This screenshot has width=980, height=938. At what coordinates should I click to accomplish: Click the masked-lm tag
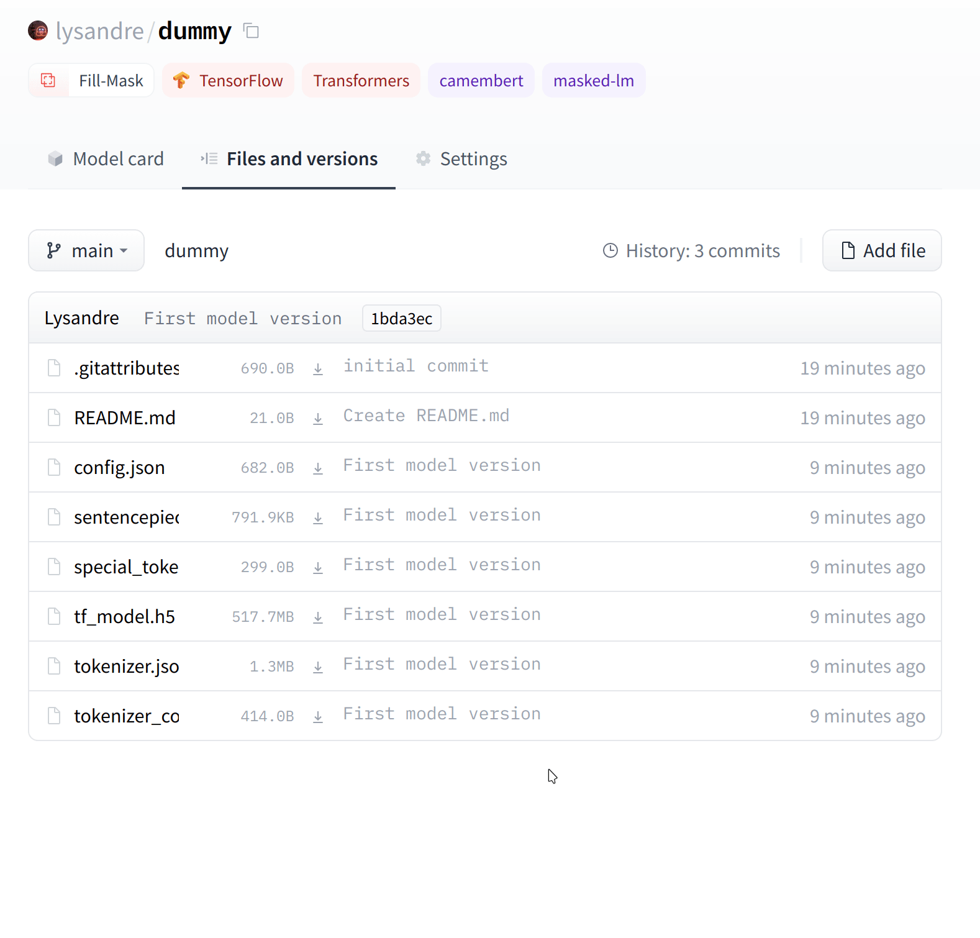pos(593,80)
